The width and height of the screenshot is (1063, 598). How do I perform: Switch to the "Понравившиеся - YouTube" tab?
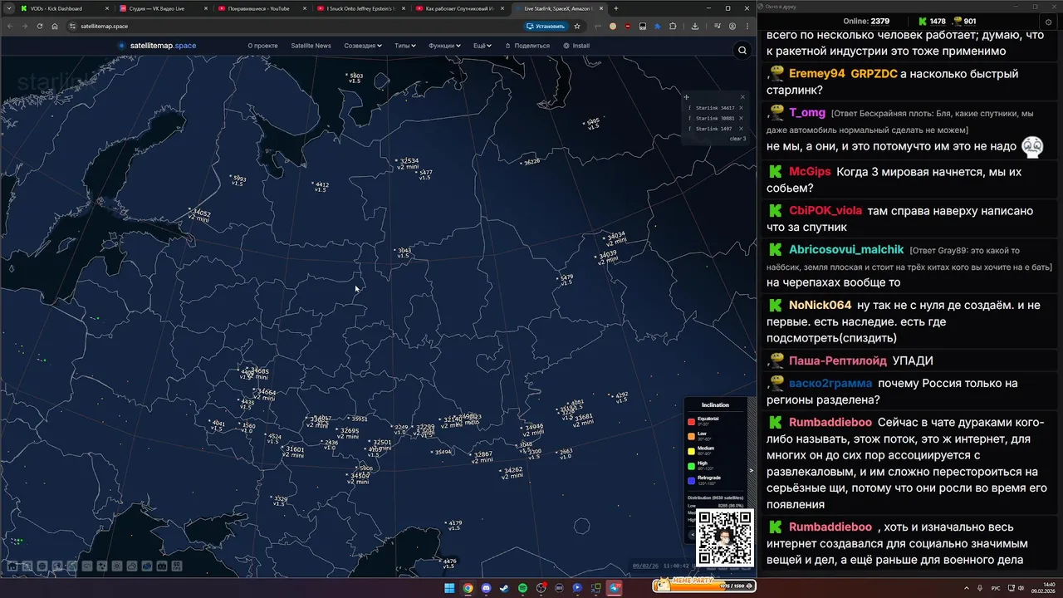click(x=262, y=8)
